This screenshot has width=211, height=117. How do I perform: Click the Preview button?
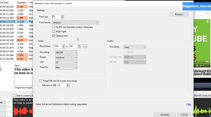(x=179, y=14)
